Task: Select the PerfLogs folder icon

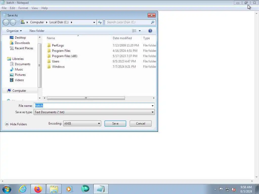Action: click(49, 45)
